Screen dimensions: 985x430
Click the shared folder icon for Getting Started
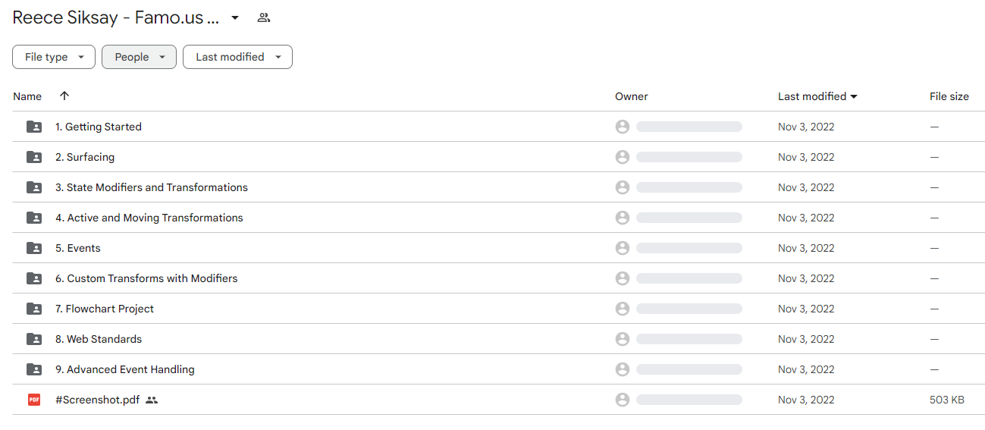[34, 127]
